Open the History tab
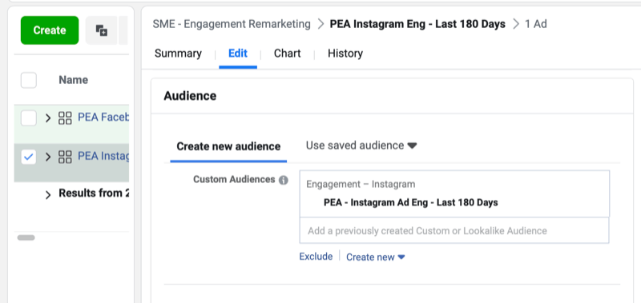The width and height of the screenshot is (641, 303). pyautogui.click(x=345, y=54)
